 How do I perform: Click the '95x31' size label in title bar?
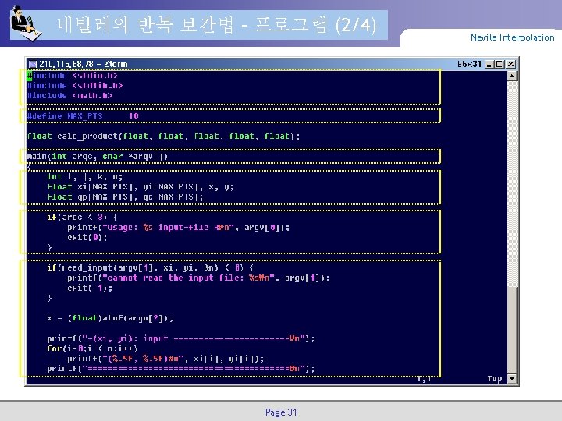tap(469, 64)
